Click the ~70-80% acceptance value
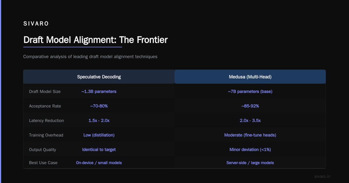 [99, 106]
